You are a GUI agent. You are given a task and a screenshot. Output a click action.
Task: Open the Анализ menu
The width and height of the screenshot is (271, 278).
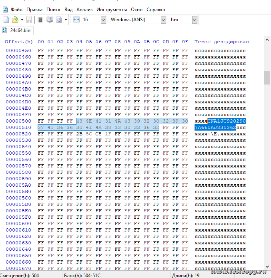pos(84,9)
